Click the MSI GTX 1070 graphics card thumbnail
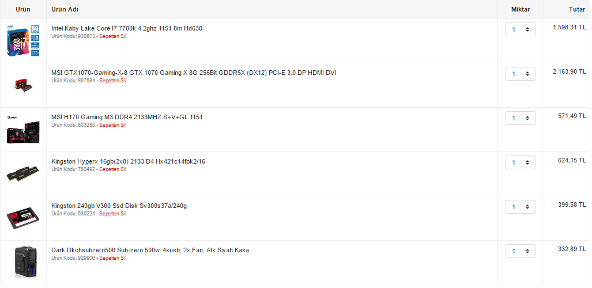The width and height of the screenshot is (592, 288). point(23,85)
